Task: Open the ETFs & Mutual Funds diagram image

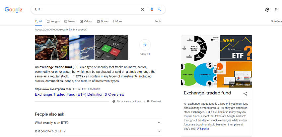Action: 200,48
